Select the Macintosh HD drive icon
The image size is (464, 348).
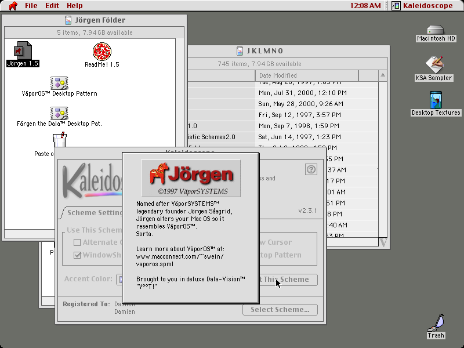[x=436, y=30]
